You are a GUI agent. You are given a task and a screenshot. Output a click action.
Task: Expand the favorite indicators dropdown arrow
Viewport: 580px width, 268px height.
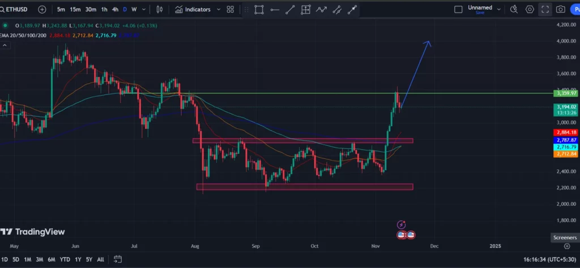(218, 10)
